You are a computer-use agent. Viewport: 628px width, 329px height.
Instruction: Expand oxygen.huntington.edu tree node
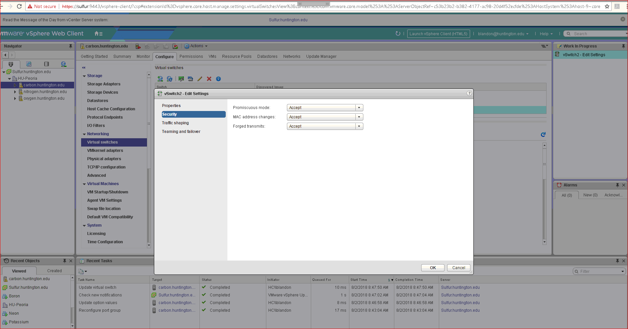(15, 98)
